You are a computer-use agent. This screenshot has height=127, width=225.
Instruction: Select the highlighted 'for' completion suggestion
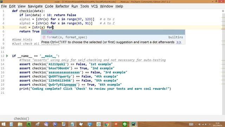coord(113,32)
